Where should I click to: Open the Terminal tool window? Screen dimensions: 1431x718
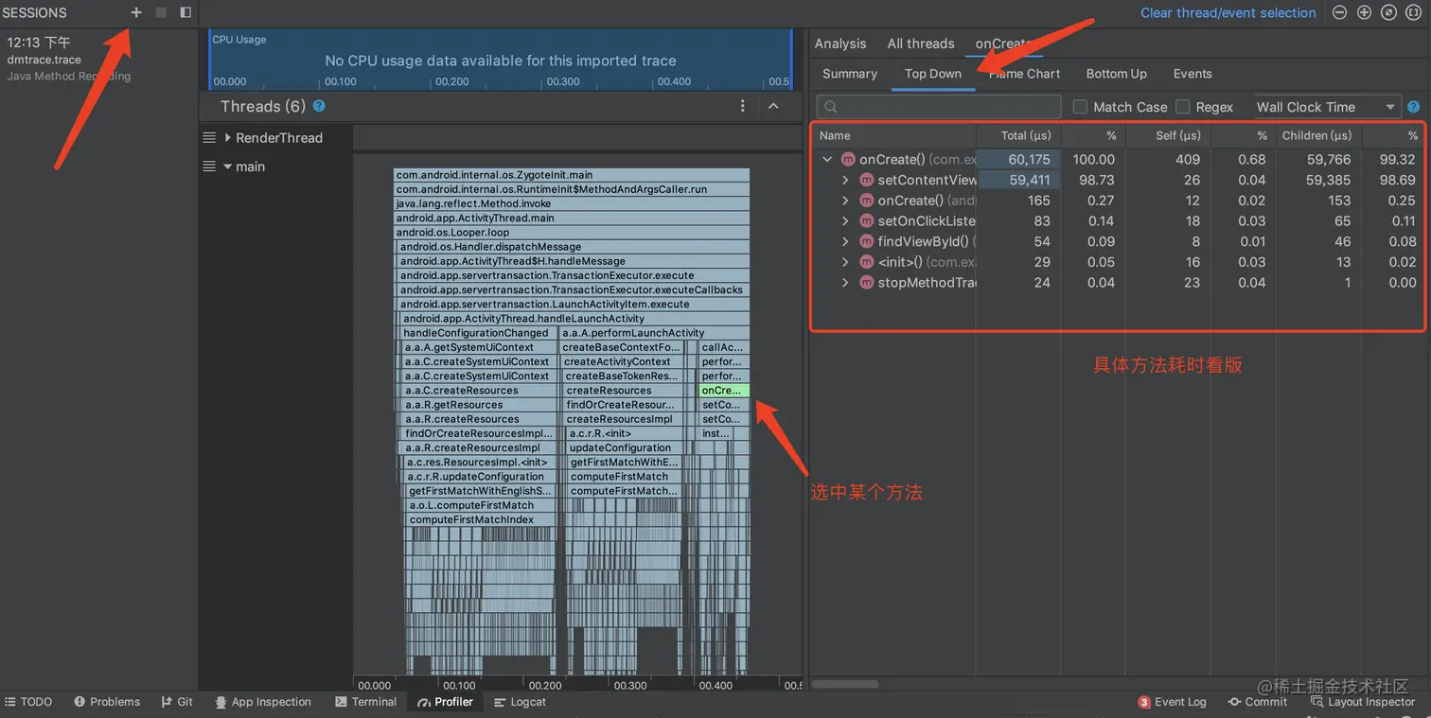[x=366, y=702]
